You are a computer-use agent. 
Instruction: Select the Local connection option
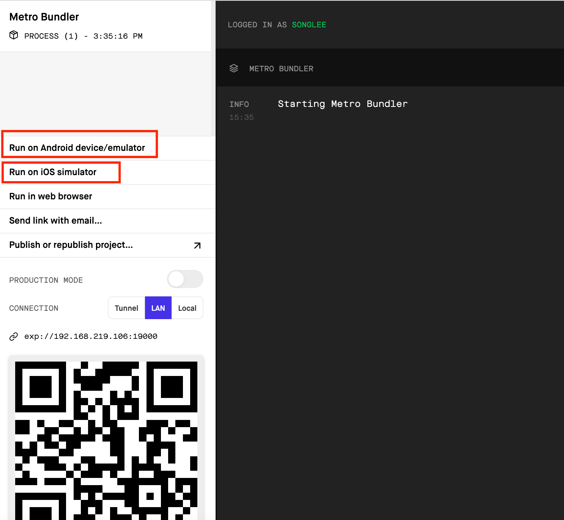point(187,308)
